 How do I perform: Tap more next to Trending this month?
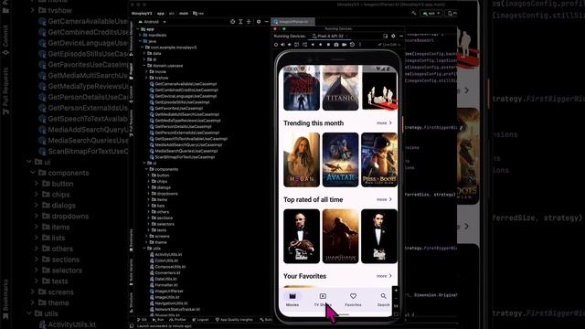pyautogui.click(x=384, y=122)
